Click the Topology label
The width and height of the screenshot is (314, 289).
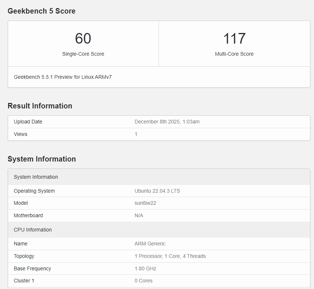tap(24, 256)
